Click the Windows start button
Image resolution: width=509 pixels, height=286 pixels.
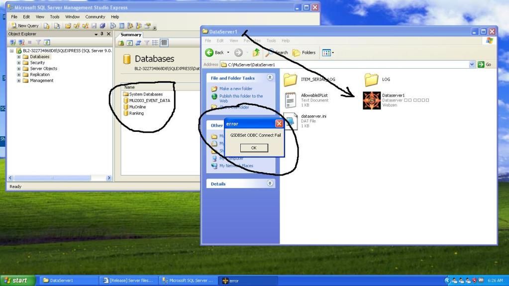(x=17, y=281)
